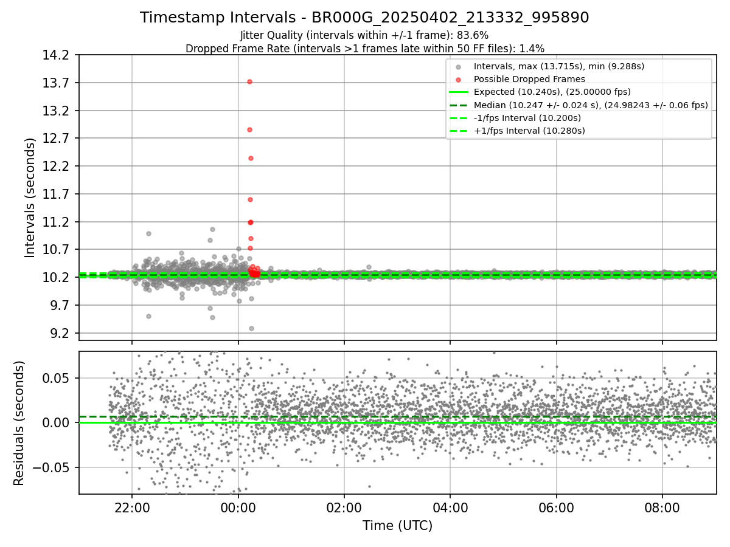This screenshot has width=730, height=547.
Task: Click the lowest gray interval point near 9.3
Action: coord(251,328)
